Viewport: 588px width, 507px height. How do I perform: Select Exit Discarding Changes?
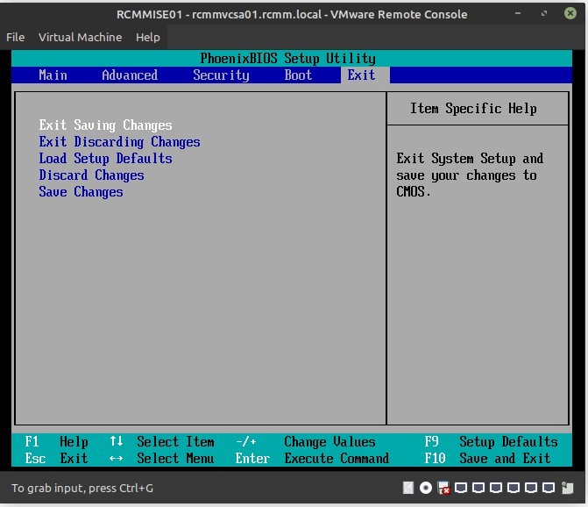tap(120, 142)
